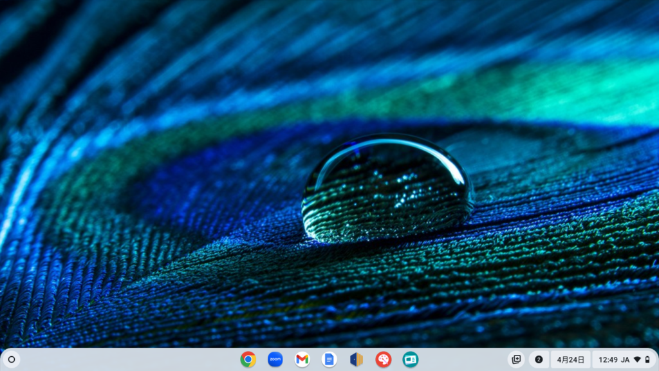Screen dimensions: 659x371
Task: Open calendar from the 4月24日 date
Action: click(570, 359)
